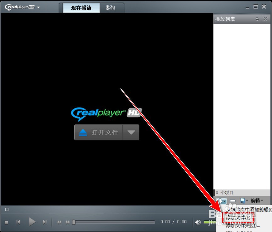The image size is (272, 232).
Task: Skip to the previous clip
Action: tap(18, 222)
